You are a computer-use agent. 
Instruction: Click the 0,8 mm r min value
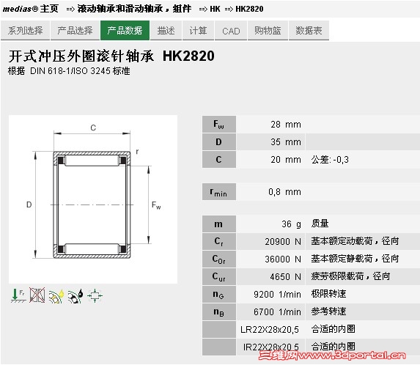coord(284,192)
